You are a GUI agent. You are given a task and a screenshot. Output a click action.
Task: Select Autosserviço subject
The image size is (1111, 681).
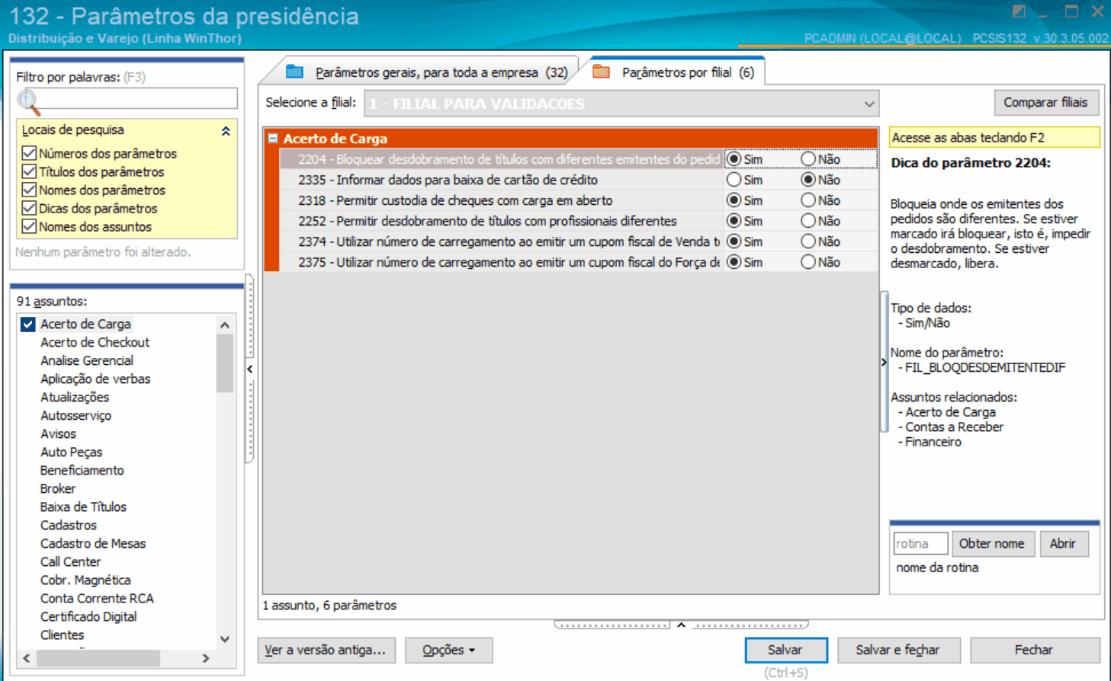tap(75, 415)
